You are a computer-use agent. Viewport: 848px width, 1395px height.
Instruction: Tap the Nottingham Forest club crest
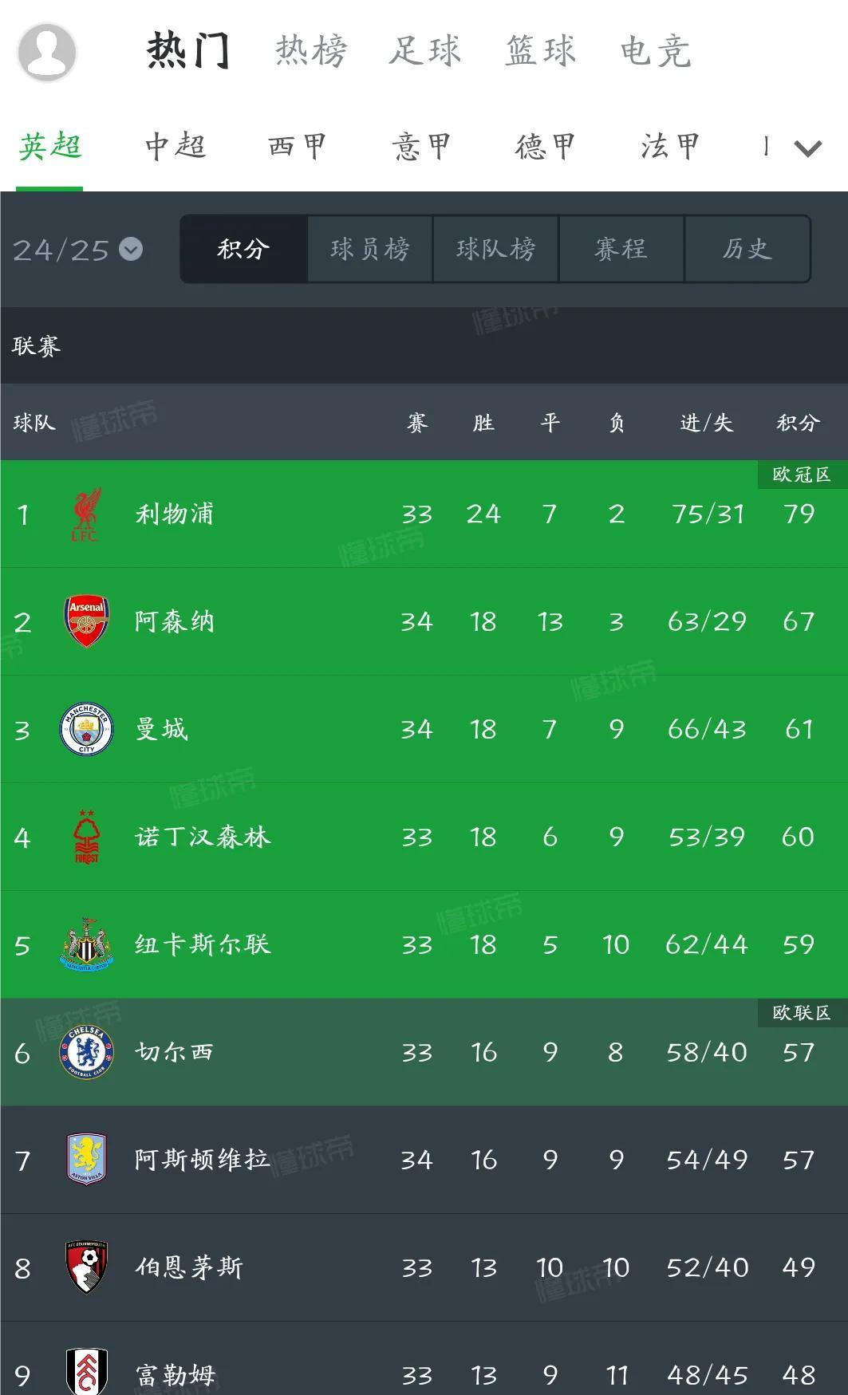click(86, 837)
